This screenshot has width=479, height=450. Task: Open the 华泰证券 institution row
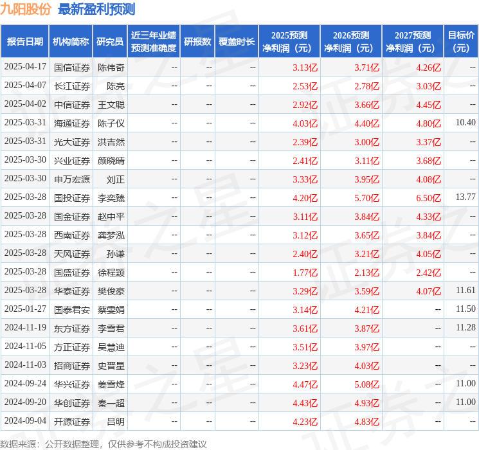tap(72, 291)
